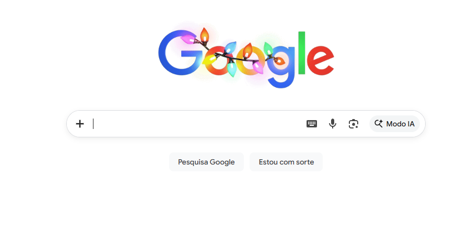Click the green bulb next to lowercase g
The image size is (470, 247).
tap(268, 48)
